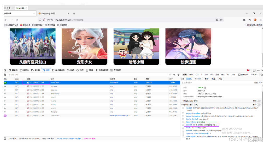Focus the 过滤消息头 filter field
Viewport: 264px width, 144px height.
217,83
